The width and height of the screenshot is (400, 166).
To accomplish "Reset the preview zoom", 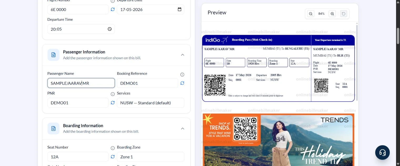I will 343,14.
